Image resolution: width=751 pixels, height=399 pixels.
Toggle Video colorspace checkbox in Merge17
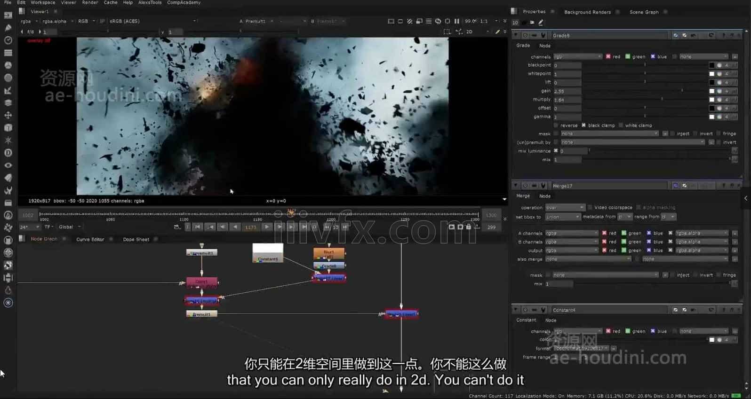590,207
